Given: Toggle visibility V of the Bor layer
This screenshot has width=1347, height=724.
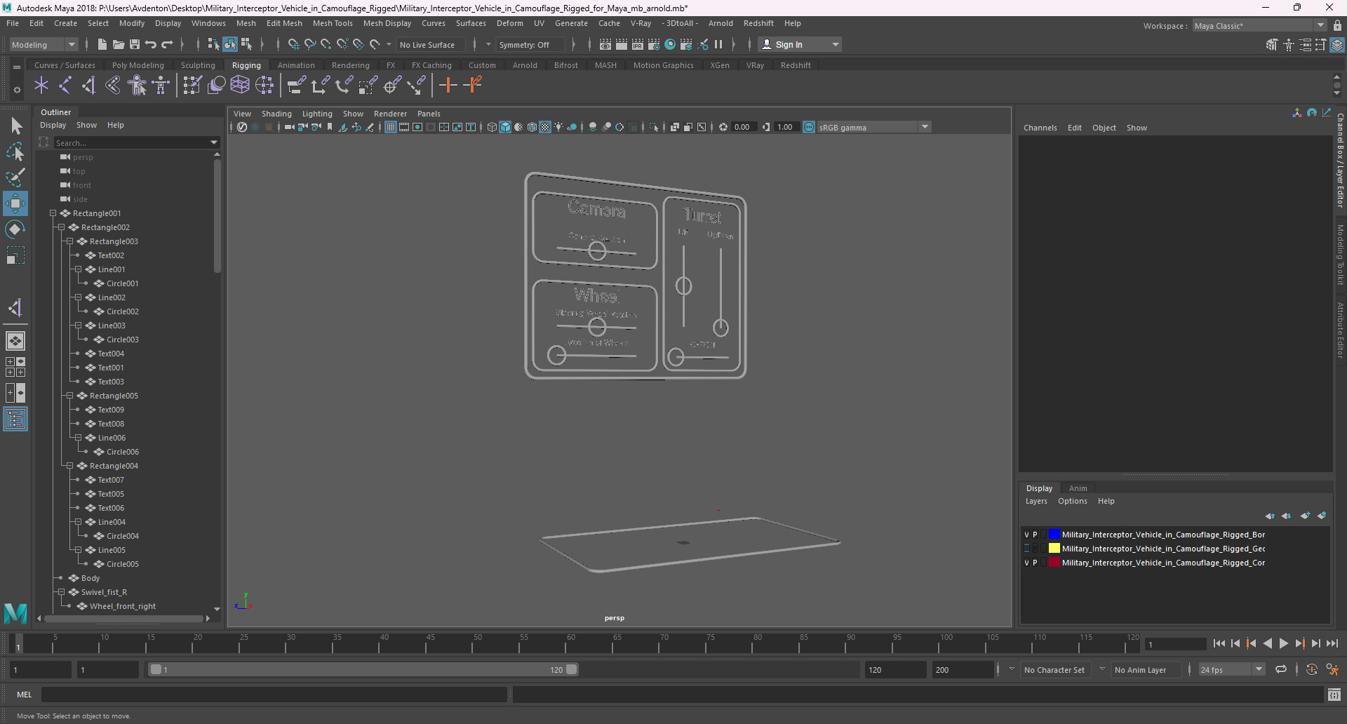Looking at the screenshot, I should tap(1026, 535).
